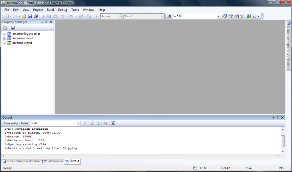This screenshot has width=292, height=172.
Task: Open the Debug configuration dropdown
Action: (x=121, y=16)
